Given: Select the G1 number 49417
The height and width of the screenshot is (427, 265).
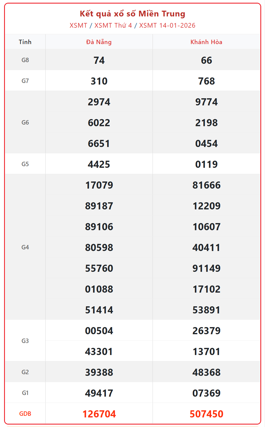Looking at the screenshot, I should pos(99,393).
